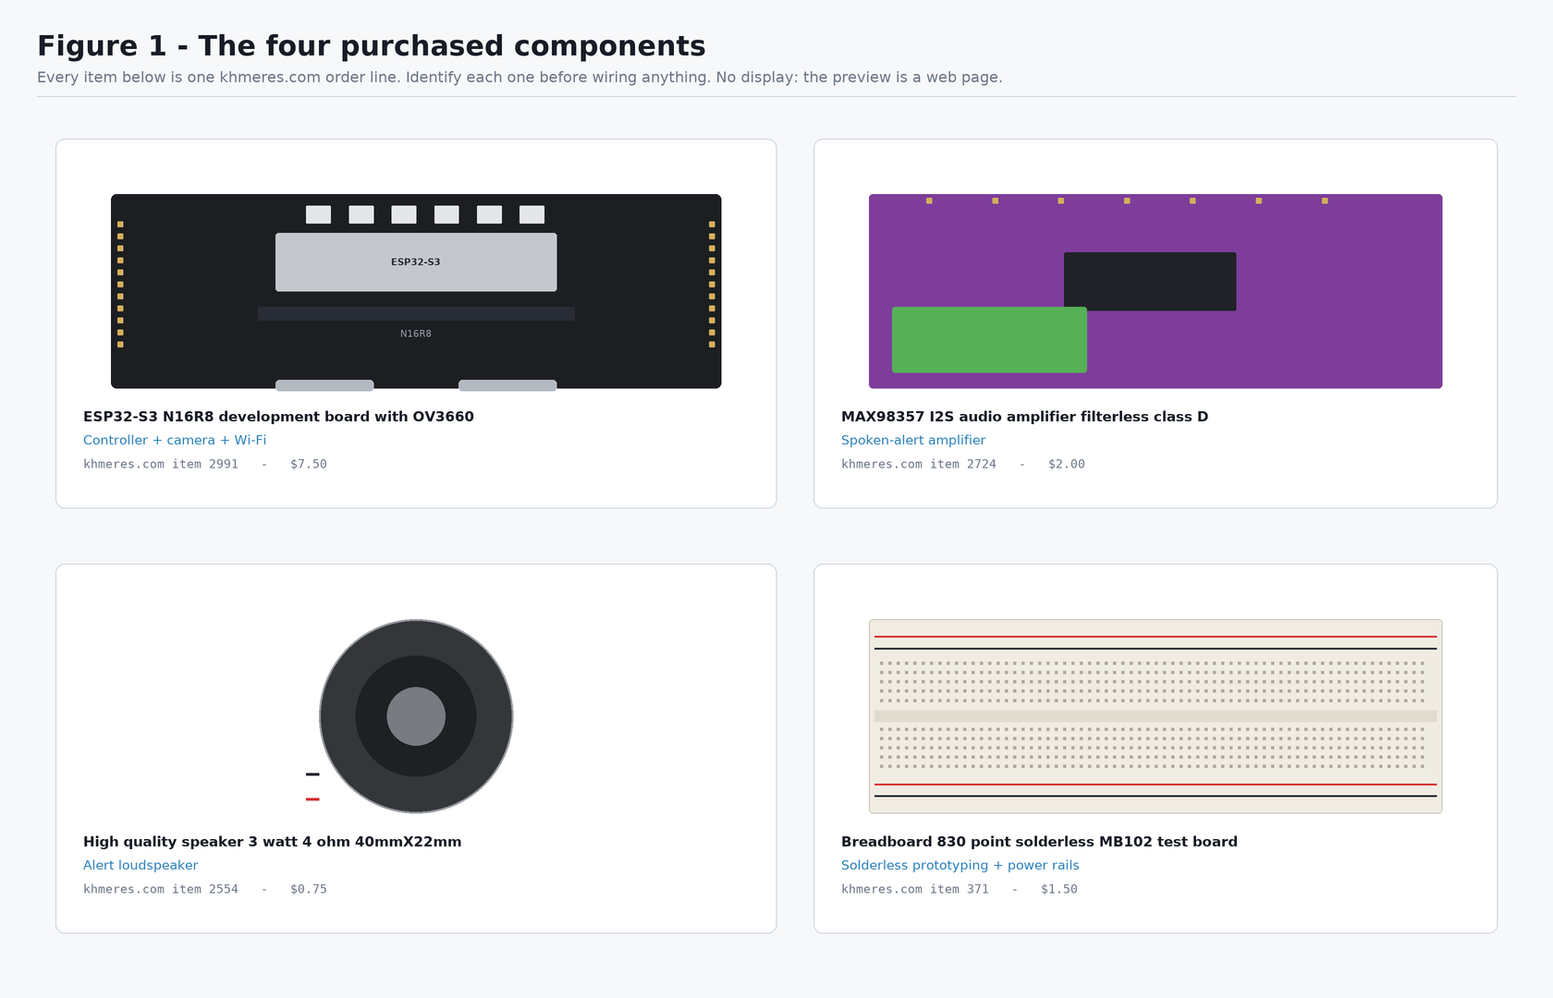
Task: Select the High quality speaker 3 watt title
Action: click(272, 842)
